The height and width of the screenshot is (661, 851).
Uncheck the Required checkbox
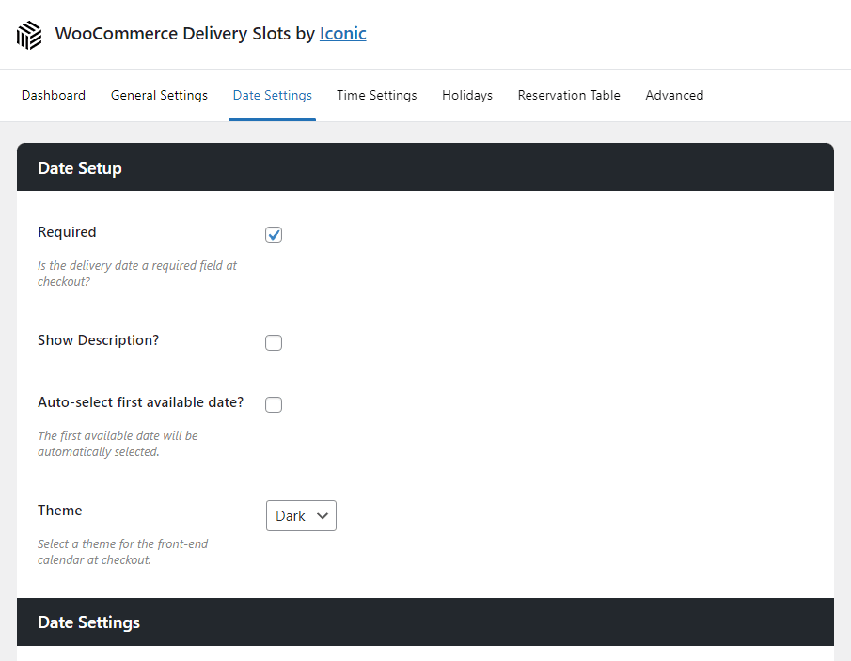pos(274,234)
